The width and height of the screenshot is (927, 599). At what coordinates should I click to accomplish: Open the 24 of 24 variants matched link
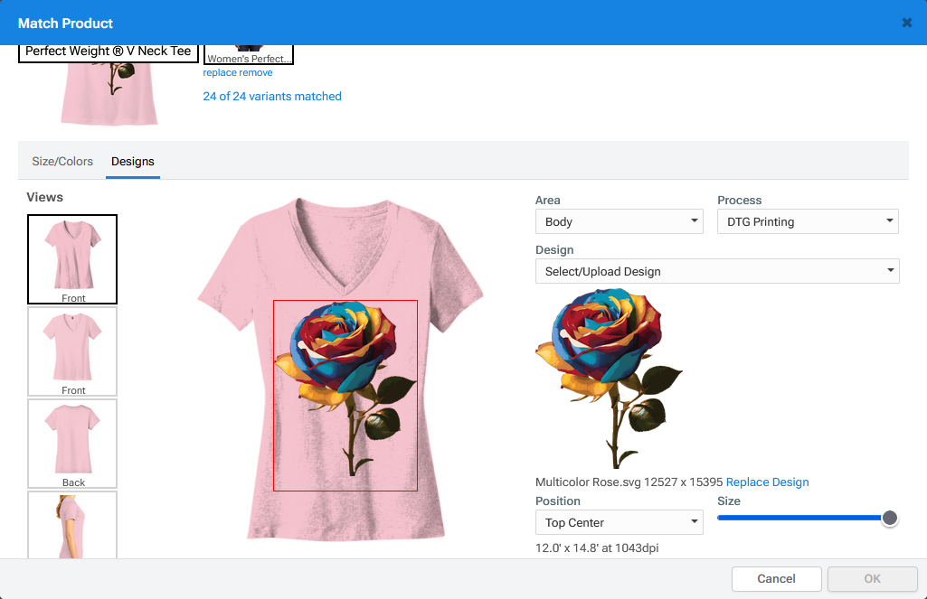tap(272, 97)
